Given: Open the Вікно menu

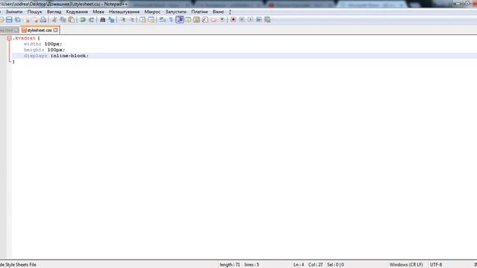Looking at the screenshot, I should point(218,12).
